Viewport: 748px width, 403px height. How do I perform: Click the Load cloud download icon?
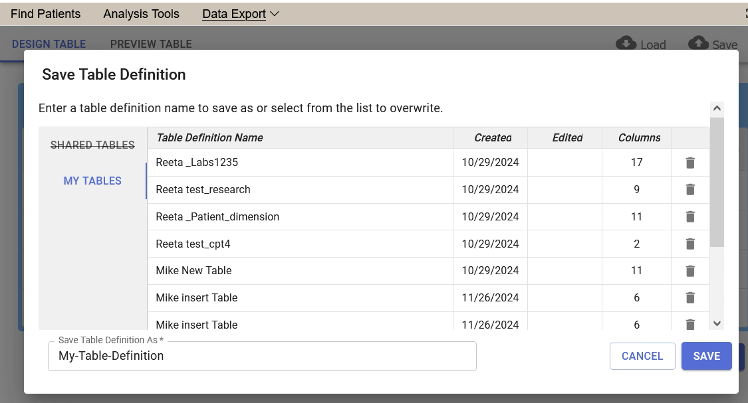coord(626,43)
